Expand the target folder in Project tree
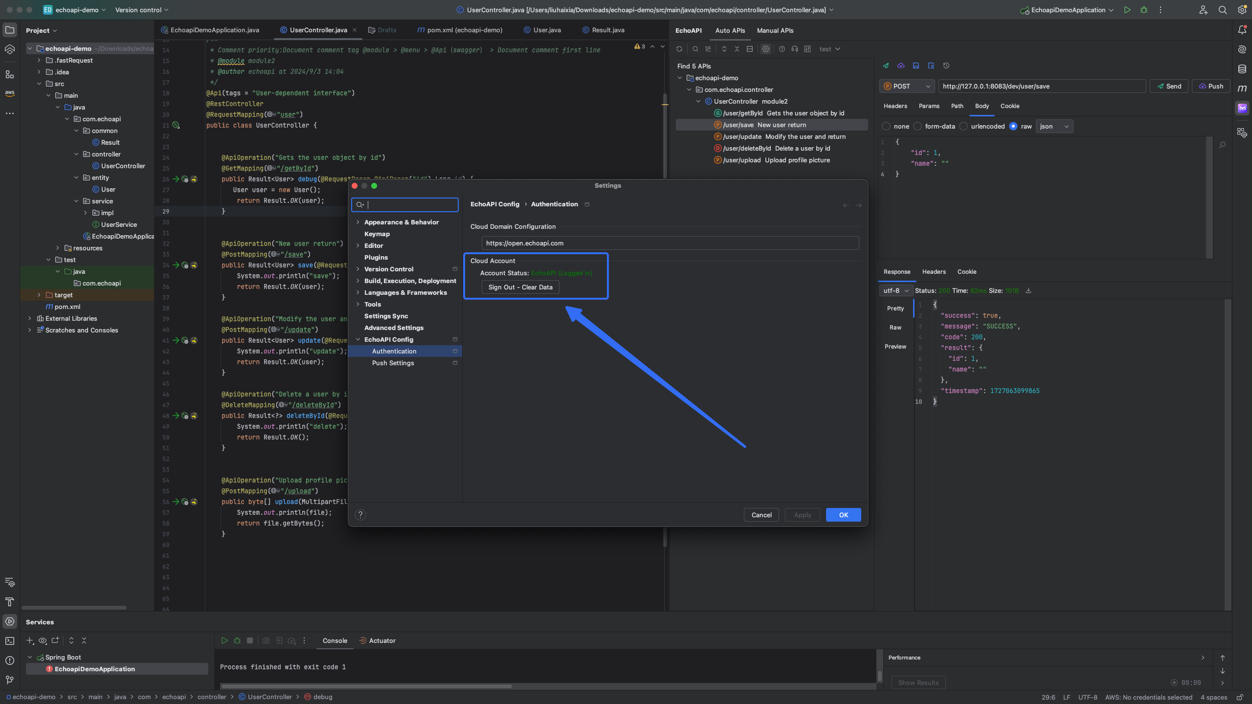Viewport: 1252px width, 704px height. click(39, 295)
